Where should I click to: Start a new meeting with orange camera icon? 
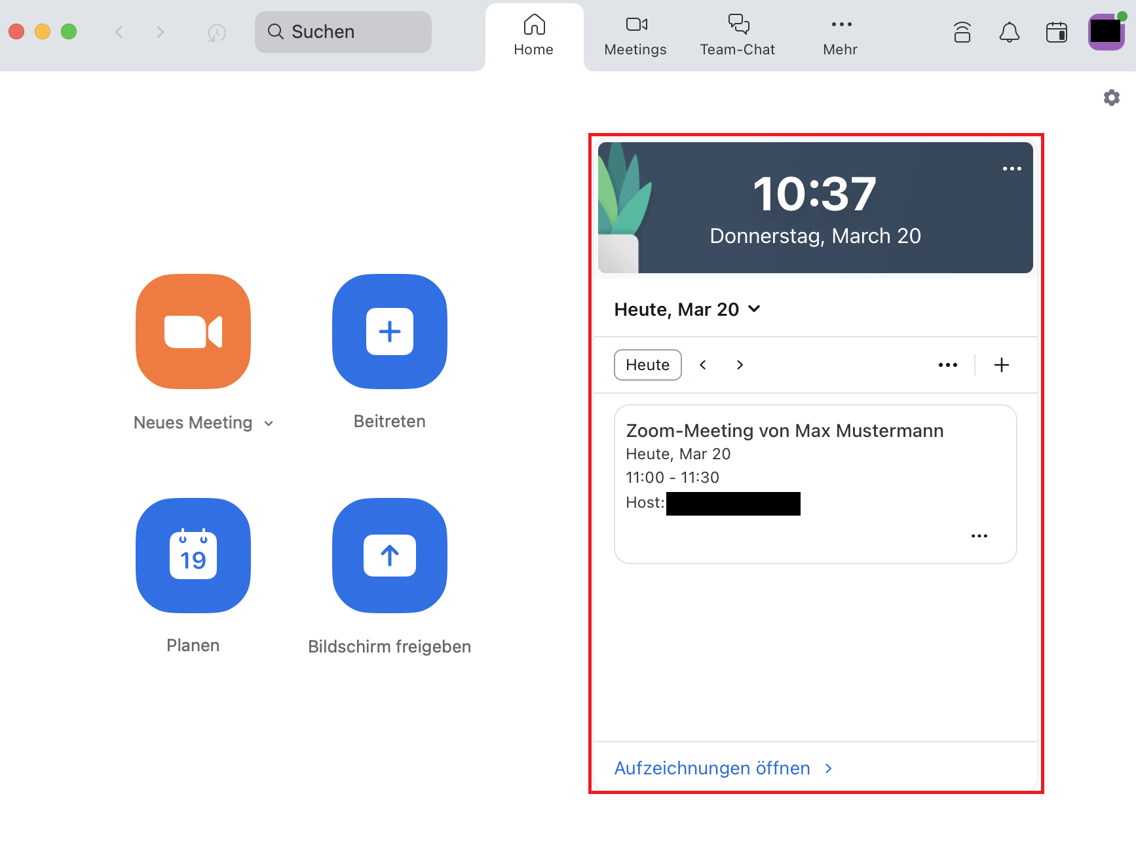[x=193, y=332]
